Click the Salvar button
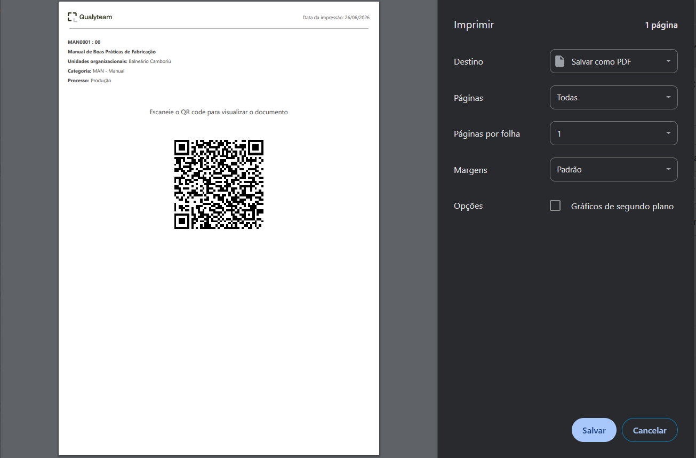The image size is (696, 458). [594, 430]
